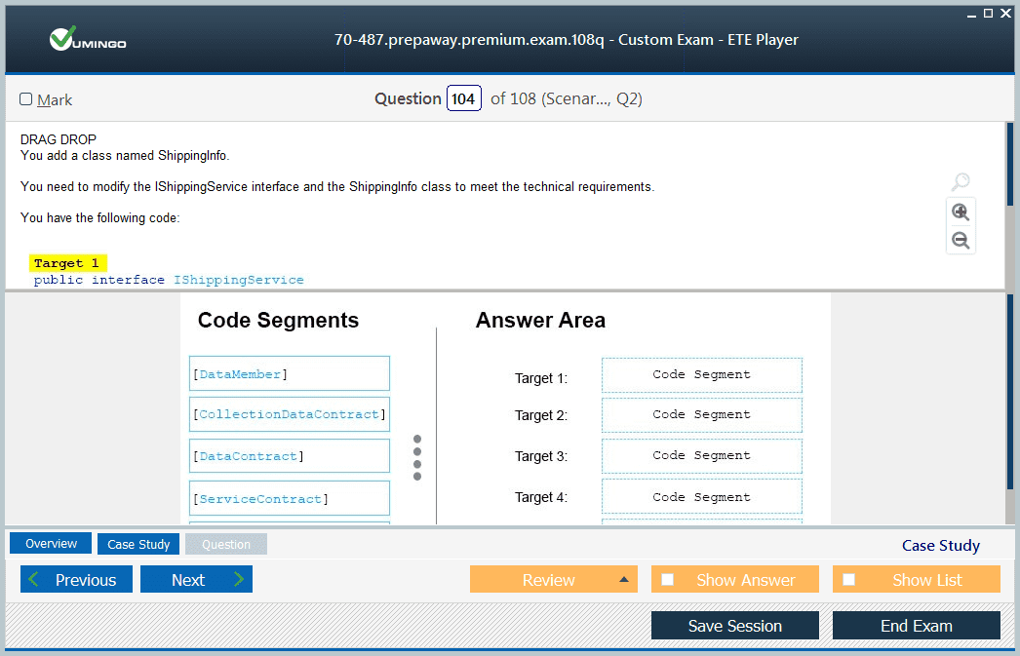This screenshot has height=656, width=1020.
Task: Select the [DataContract] code segment
Action: coord(290,456)
